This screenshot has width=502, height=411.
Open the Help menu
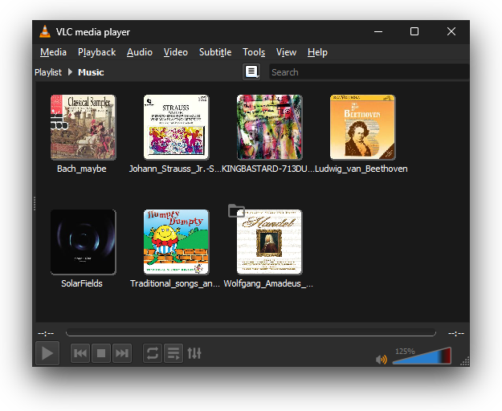pos(317,52)
